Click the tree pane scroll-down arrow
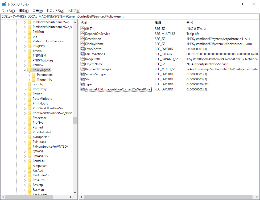260x200 pixels. click(x=75, y=192)
